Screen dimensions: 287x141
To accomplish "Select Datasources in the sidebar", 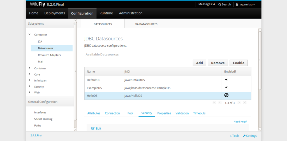I will [52, 48].
